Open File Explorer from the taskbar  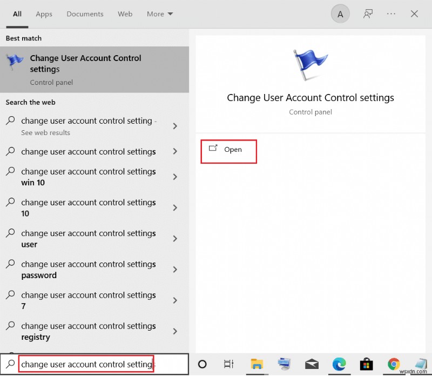point(257,365)
